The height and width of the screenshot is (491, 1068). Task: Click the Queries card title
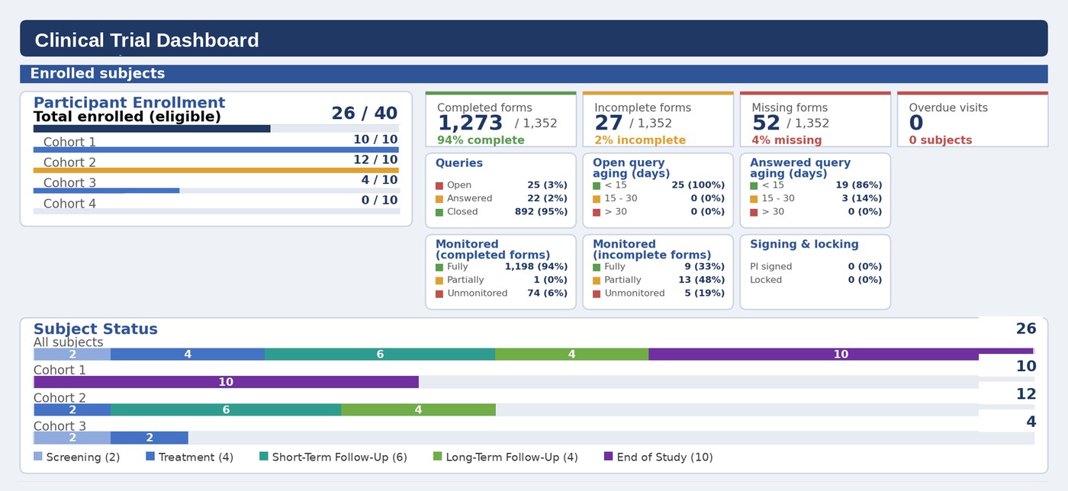tap(459, 163)
